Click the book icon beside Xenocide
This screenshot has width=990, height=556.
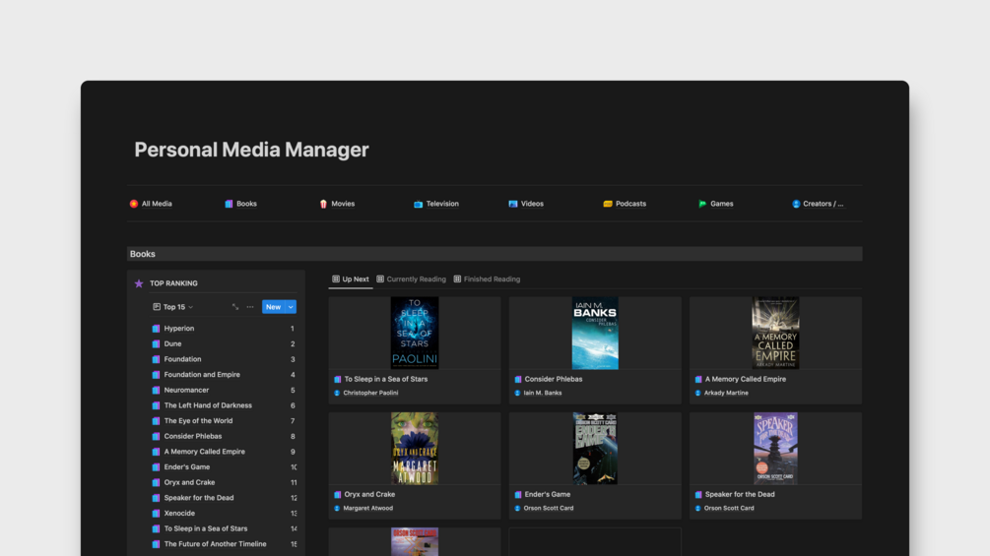pyautogui.click(x=156, y=513)
